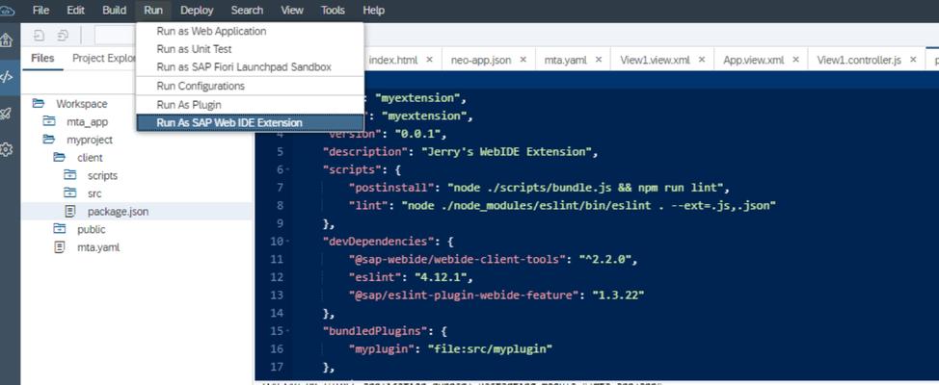Open the Edit menu
939x385 pixels.
pos(75,11)
